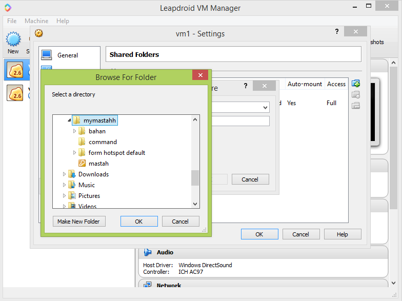Open the Help menu

[63, 21]
